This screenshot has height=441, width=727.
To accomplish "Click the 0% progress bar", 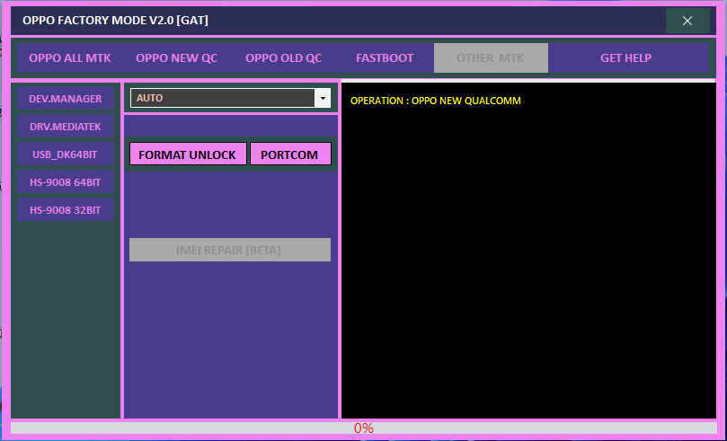I will coord(363,428).
